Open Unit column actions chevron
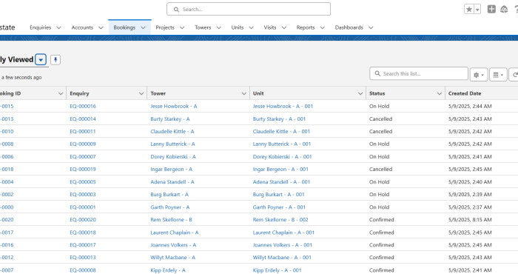The width and height of the screenshot is (518, 274). tap(360, 93)
